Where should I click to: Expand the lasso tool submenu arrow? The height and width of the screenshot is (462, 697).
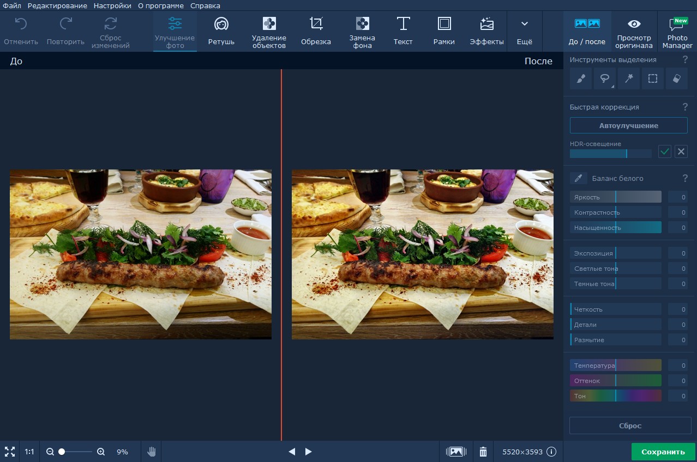click(x=612, y=86)
